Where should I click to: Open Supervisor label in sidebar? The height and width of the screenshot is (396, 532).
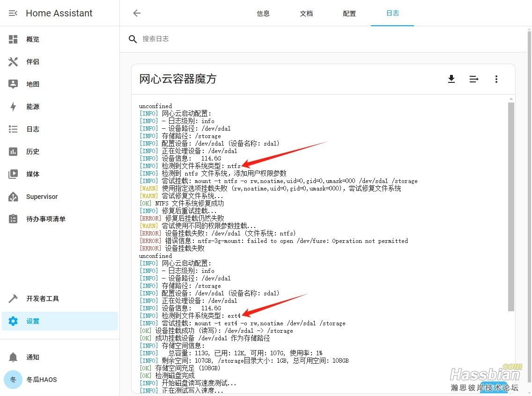click(x=42, y=197)
